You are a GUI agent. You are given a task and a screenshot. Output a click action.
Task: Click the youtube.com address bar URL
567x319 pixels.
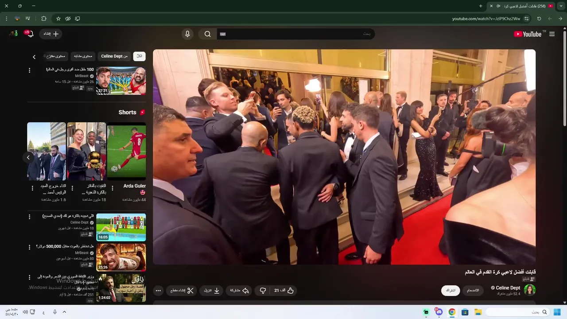486,19
